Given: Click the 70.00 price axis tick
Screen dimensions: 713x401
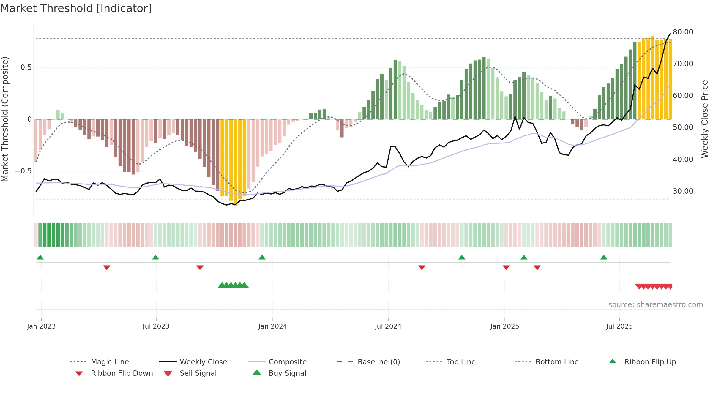Looking at the screenshot, I should pos(683,64).
